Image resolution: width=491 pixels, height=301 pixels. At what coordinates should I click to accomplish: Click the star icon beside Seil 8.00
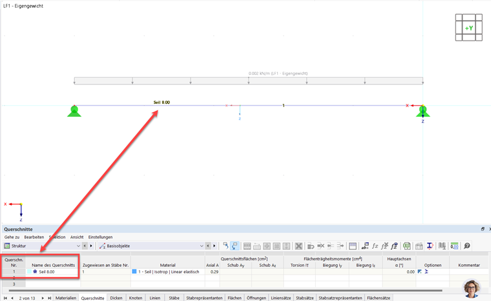click(x=35, y=271)
